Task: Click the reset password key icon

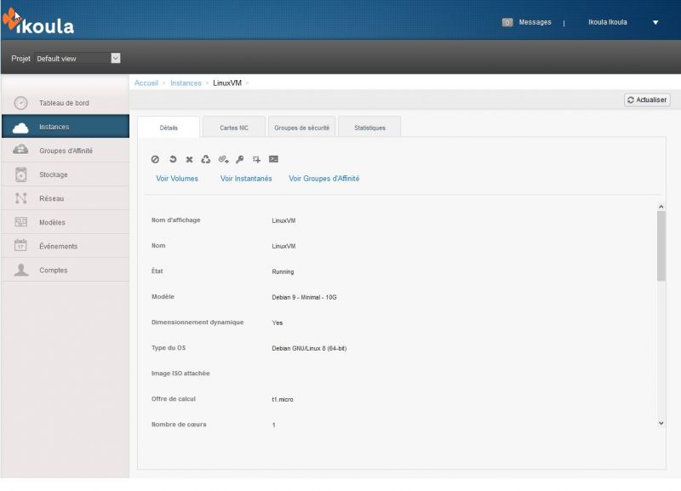Action: pyautogui.click(x=240, y=159)
